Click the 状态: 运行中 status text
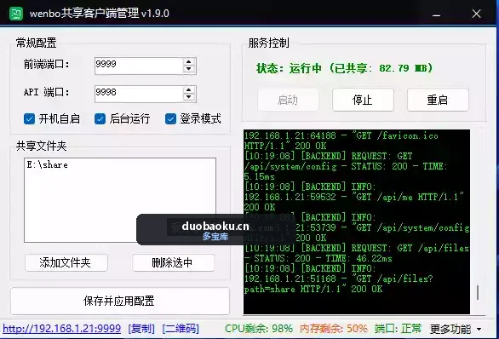Viewport: 499px width, 339px height. [344, 68]
